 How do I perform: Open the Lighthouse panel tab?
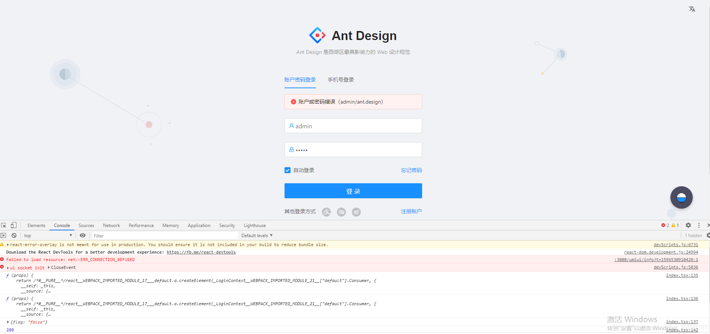255,225
